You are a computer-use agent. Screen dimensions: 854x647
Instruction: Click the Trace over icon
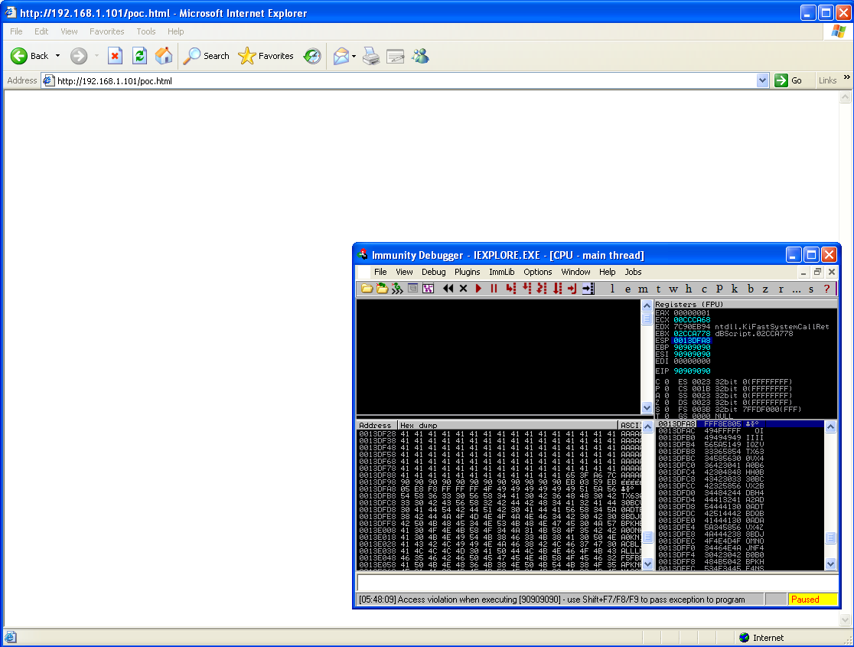557,289
